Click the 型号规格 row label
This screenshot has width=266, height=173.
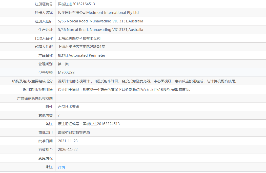point(46,73)
